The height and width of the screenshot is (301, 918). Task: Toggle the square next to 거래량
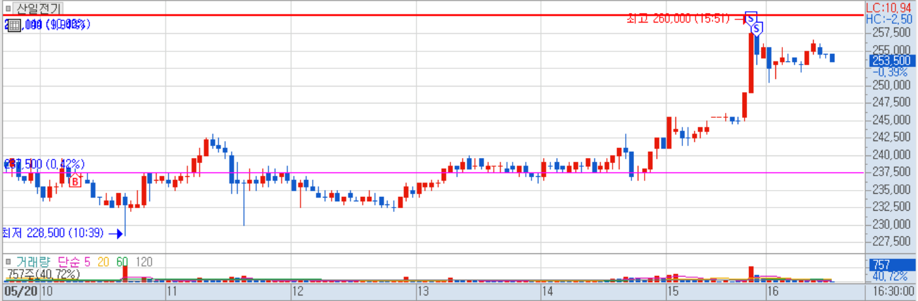click(x=8, y=261)
